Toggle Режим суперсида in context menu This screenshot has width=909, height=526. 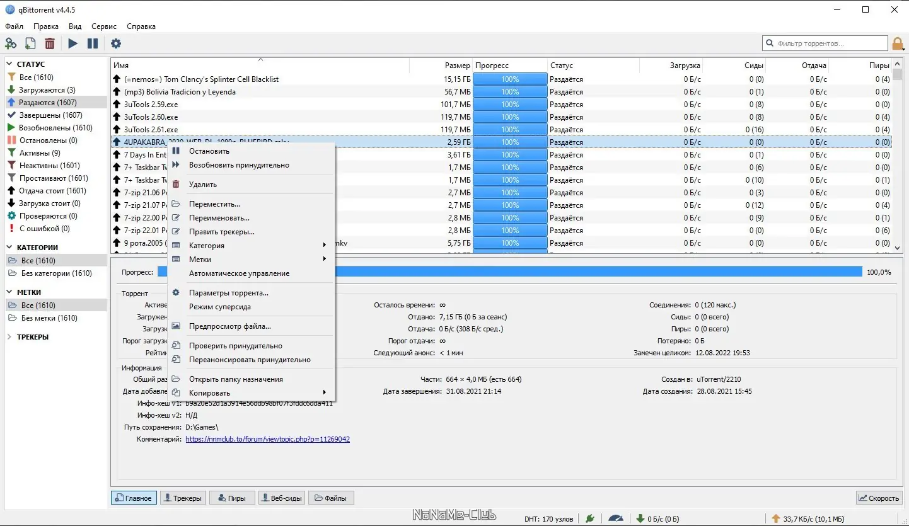pos(251,307)
